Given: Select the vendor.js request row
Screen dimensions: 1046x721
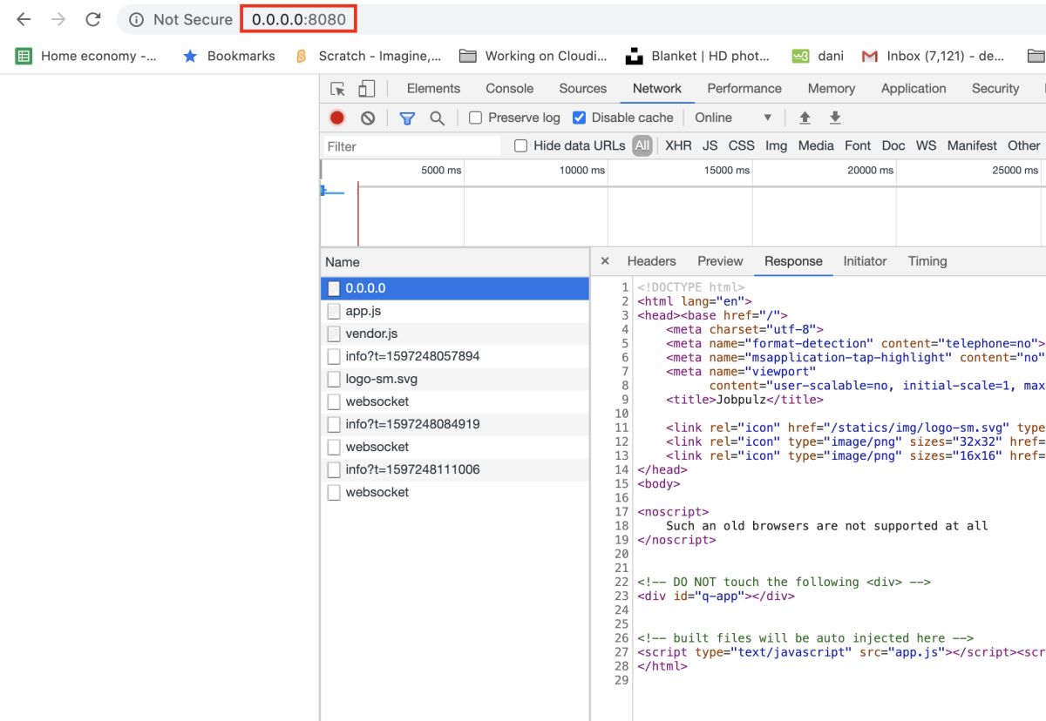Looking at the screenshot, I should tap(455, 334).
